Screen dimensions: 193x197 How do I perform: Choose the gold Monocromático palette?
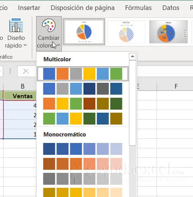82,192
